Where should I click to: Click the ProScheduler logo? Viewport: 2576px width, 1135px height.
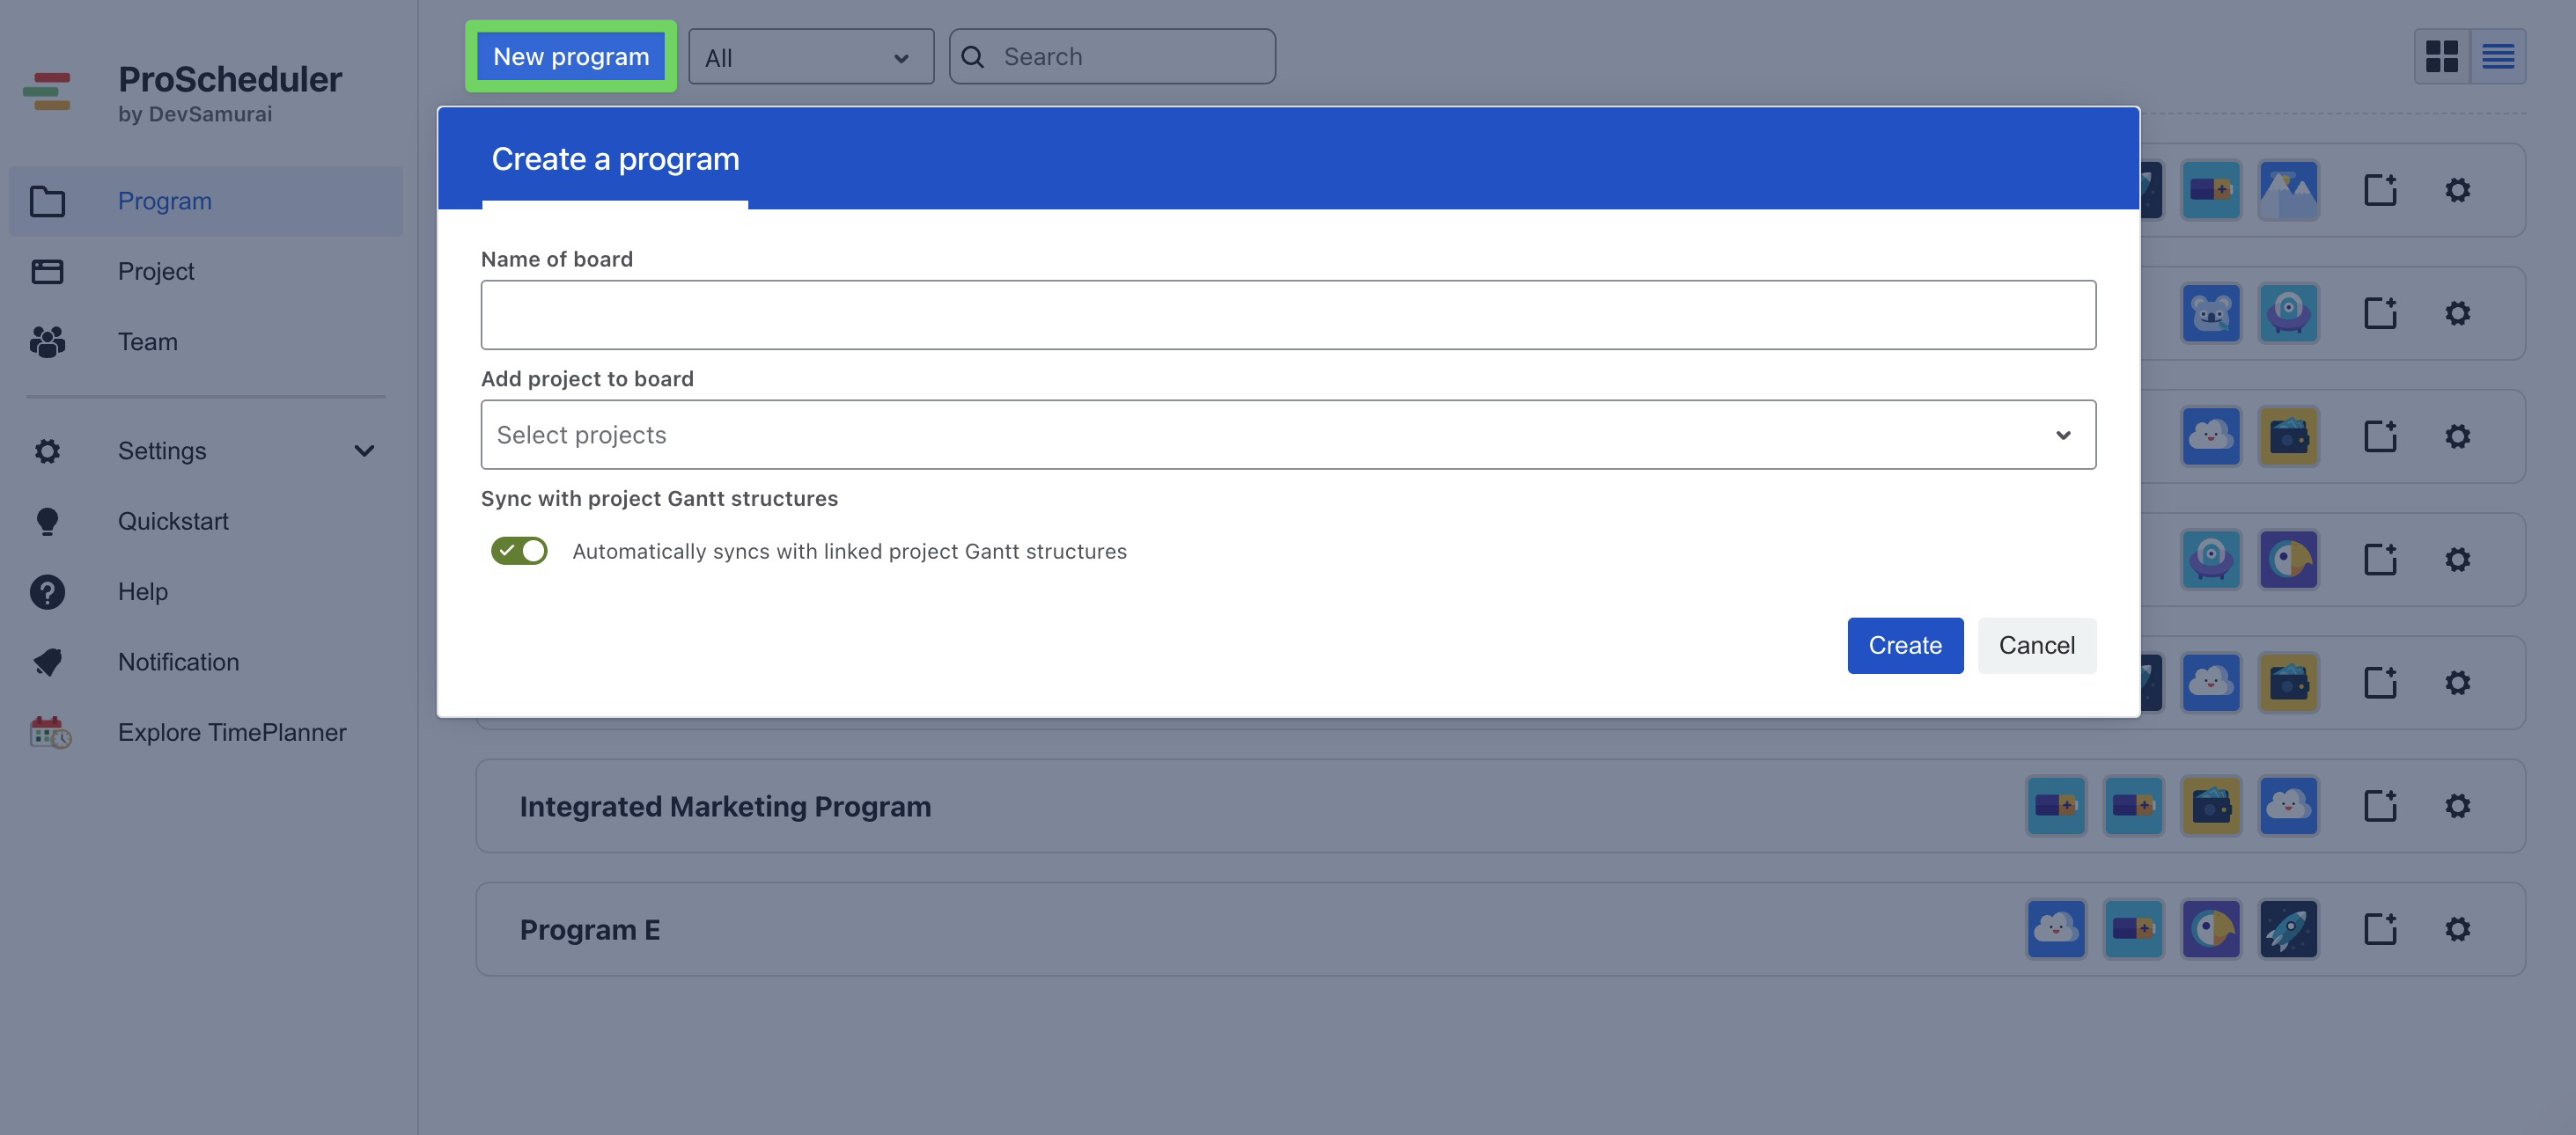click(47, 92)
